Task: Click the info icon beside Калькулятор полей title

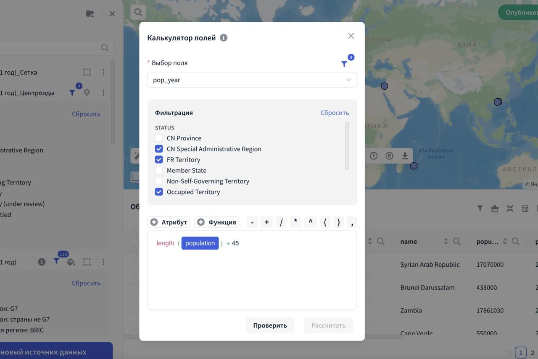Action: click(x=224, y=38)
